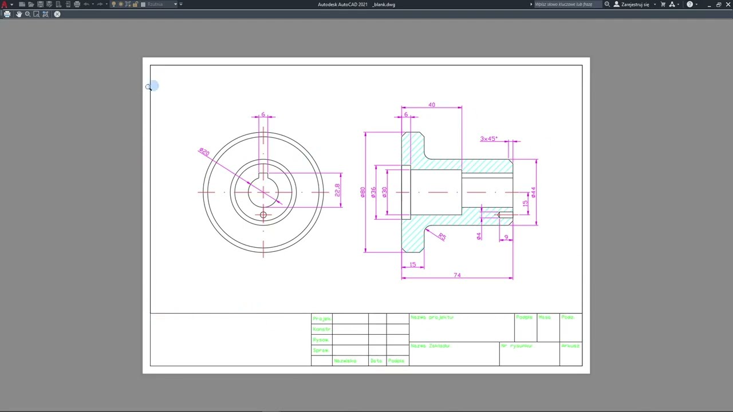Select the Pan hand tool
Screen dimensions: 733x412
[19, 14]
